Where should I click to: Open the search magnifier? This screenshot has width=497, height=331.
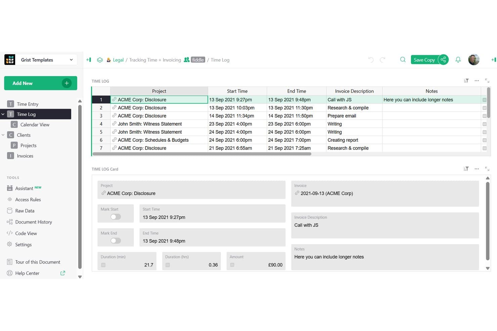click(403, 60)
